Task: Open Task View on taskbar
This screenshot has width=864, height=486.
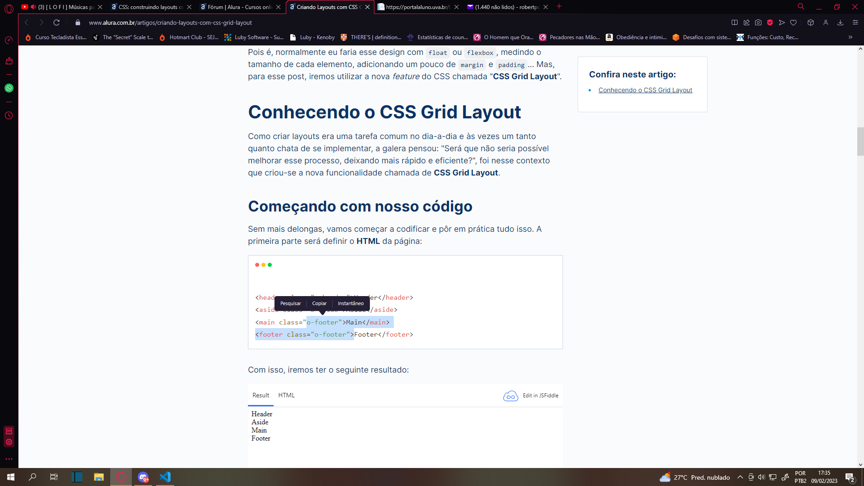Action: point(54,477)
